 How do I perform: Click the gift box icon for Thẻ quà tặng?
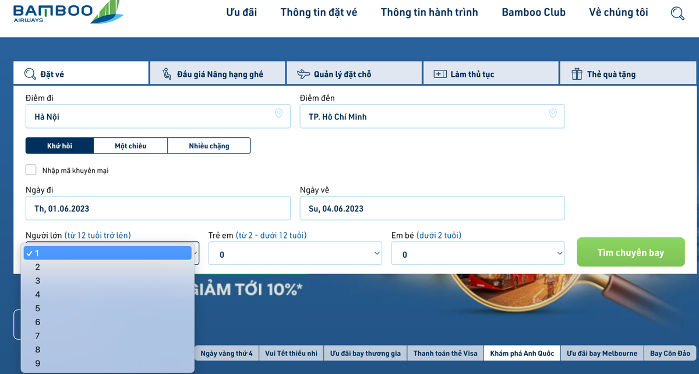pos(577,74)
